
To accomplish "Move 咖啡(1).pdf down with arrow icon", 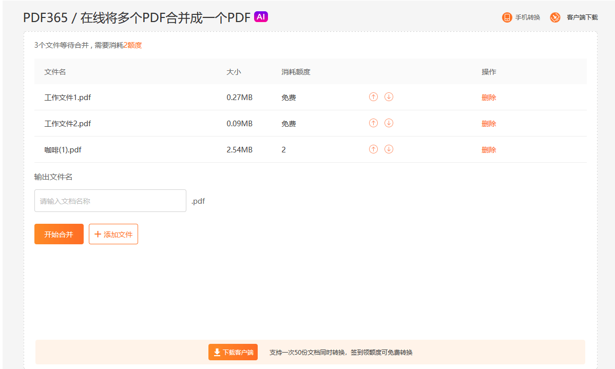I will coord(389,149).
